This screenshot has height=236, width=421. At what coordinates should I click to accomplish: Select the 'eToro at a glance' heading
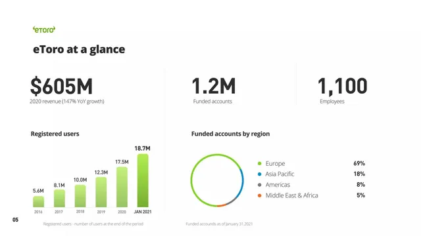pyautogui.click(x=79, y=49)
